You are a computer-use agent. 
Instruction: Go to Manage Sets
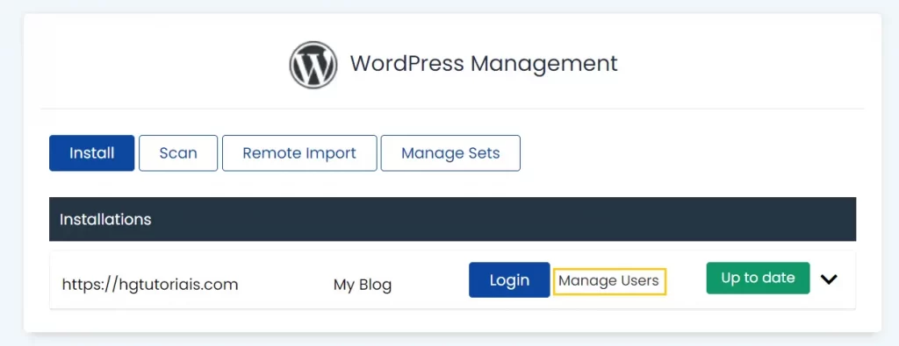pyautogui.click(x=450, y=153)
